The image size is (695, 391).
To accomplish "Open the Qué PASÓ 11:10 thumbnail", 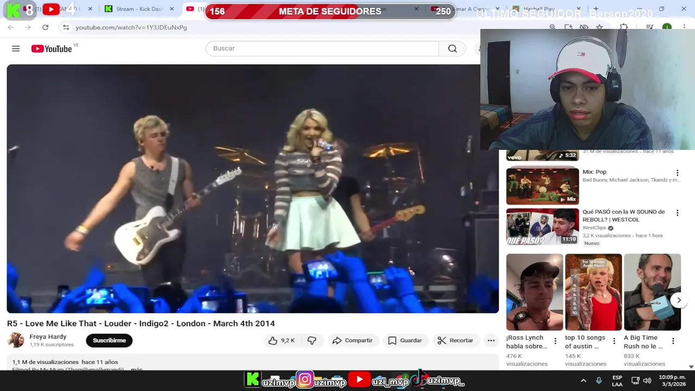I will coord(542,226).
